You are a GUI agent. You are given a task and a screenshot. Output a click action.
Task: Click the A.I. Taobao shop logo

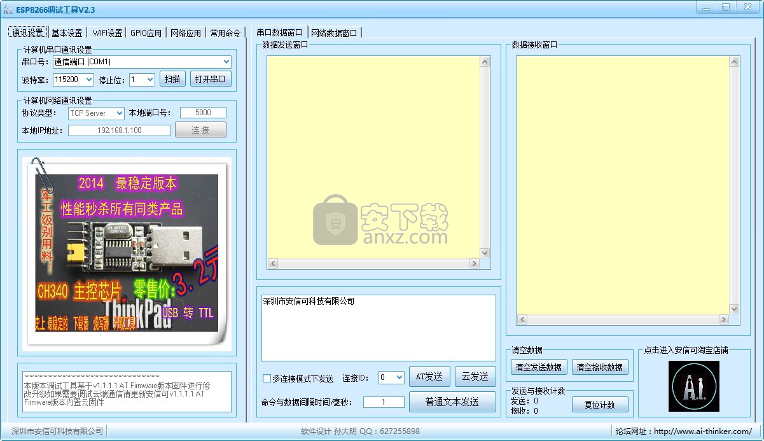point(693,386)
